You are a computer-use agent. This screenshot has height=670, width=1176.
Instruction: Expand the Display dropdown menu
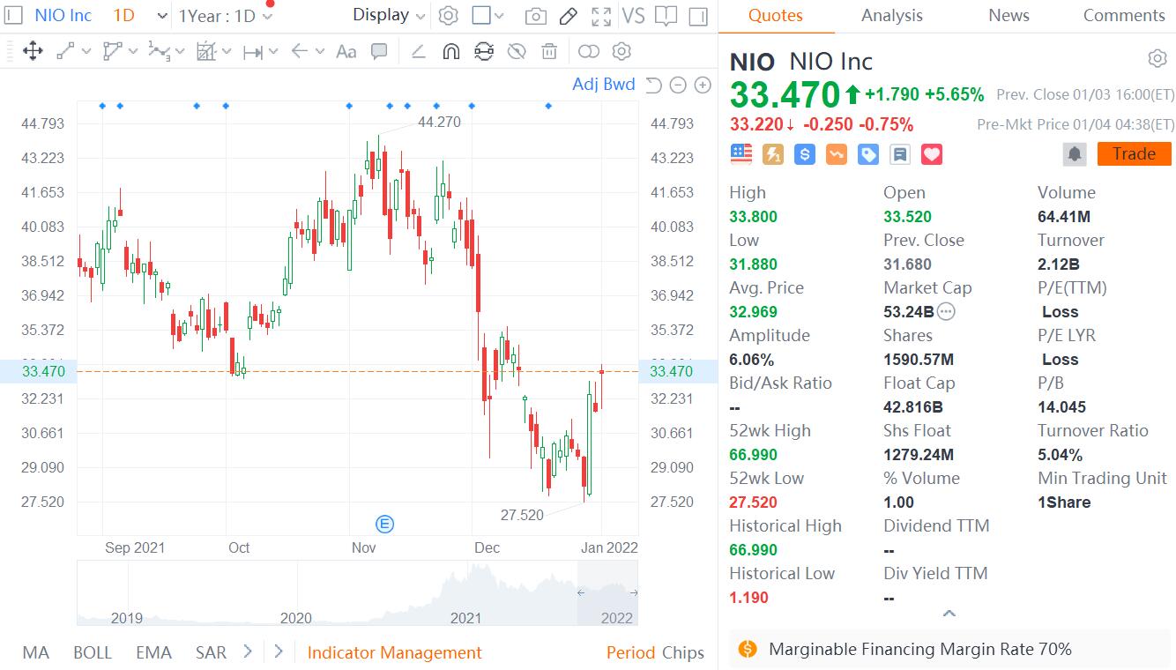(389, 15)
